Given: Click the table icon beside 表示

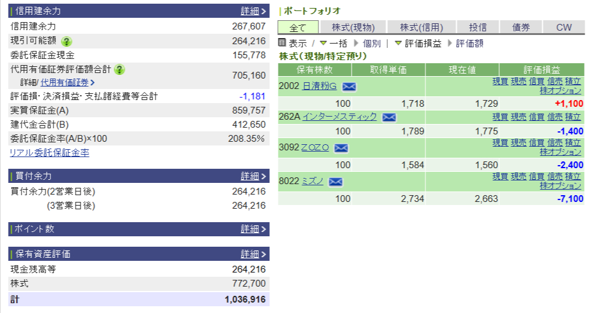Looking at the screenshot, I should (282, 42).
